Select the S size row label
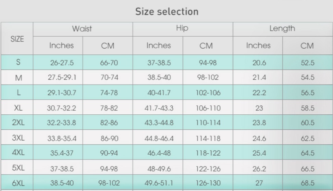This screenshot has width=333, height=191. coord(18,62)
